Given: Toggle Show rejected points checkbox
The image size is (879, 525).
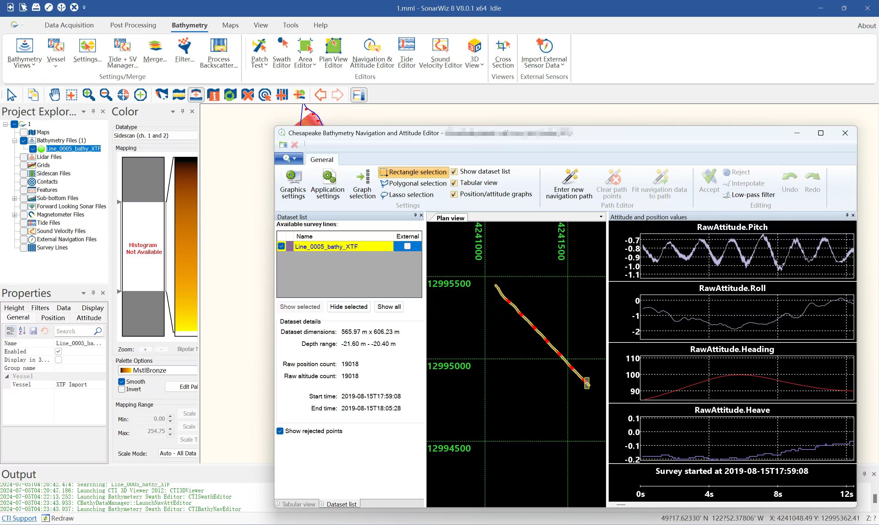Looking at the screenshot, I should (280, 431).
